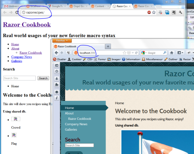Click the Firefox home icon

click(x=171, y=53)
